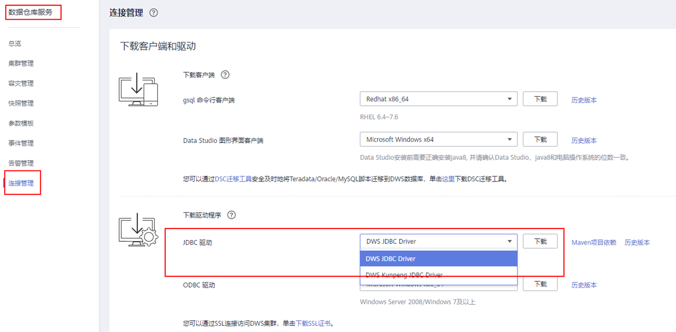Open 历史版本 link for gsql client
This screenshot has width=676, height=332.
(x=584, y=100)
